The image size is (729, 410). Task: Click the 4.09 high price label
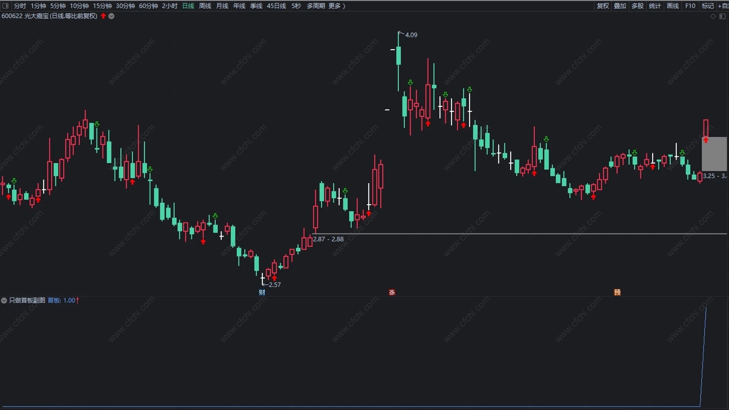coord(411,35)
